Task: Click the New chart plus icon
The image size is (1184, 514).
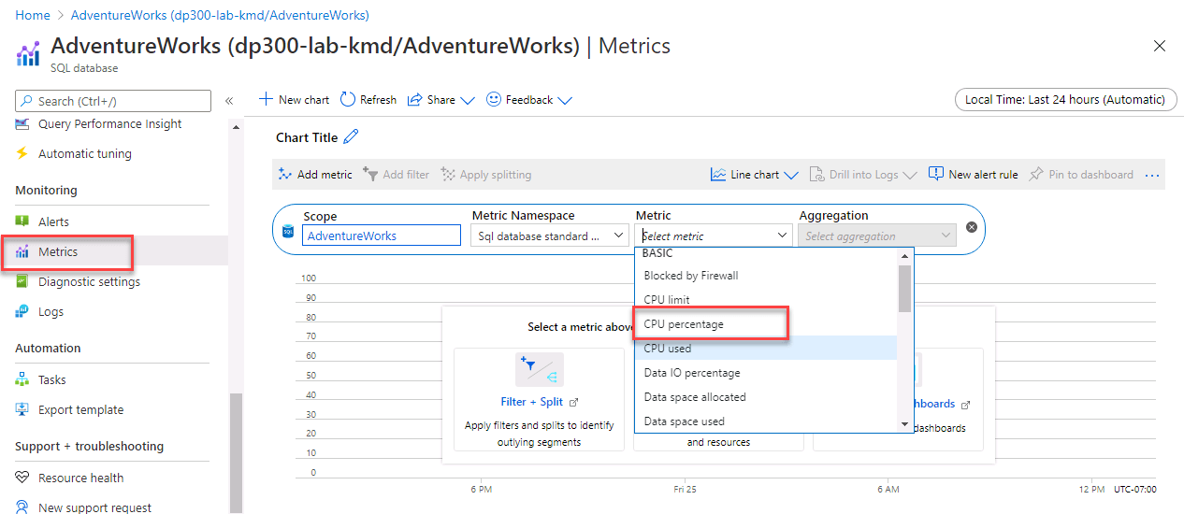Action: click(x=266, y=100)
